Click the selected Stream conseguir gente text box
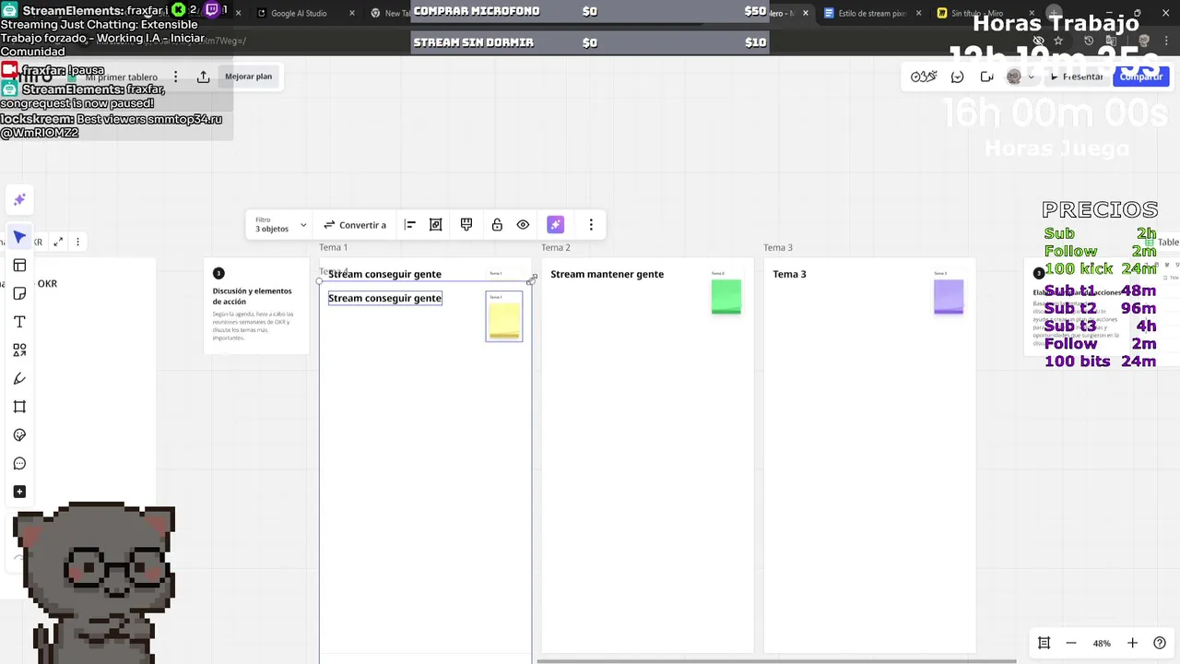The image size is (1180, 664). tap(385, 298)
